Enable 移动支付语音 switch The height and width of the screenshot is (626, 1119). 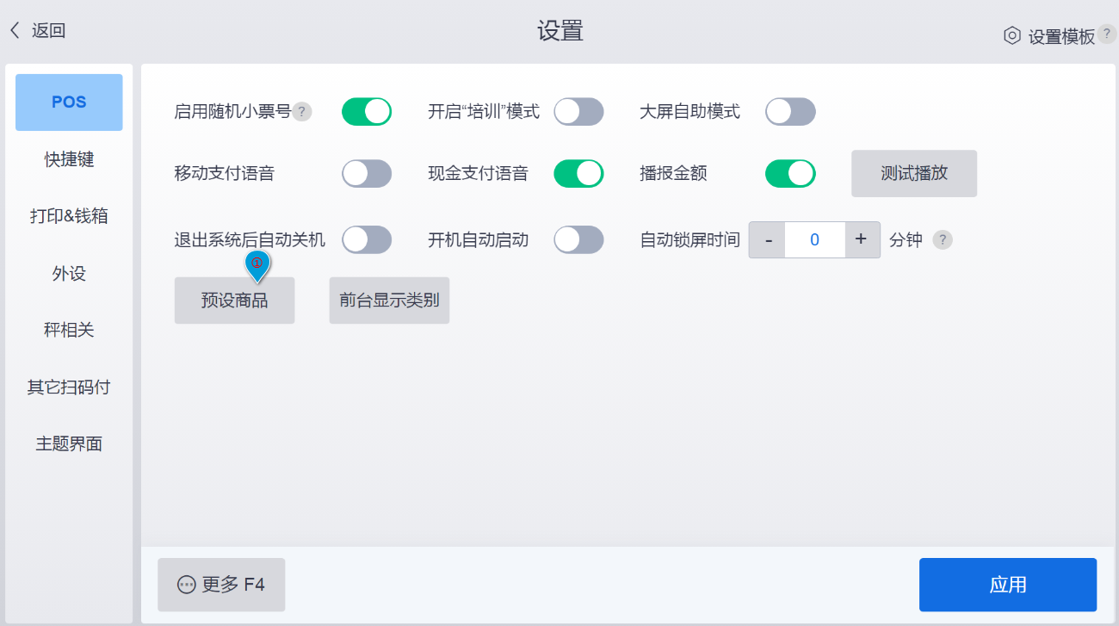[x=367, y=174]
